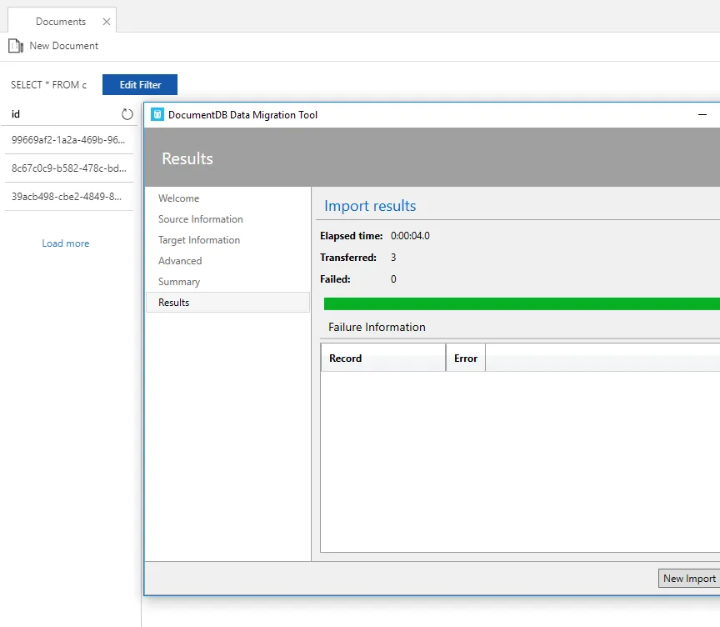Click the large Results banner heading
720x627 pixels.
point(187,158)
